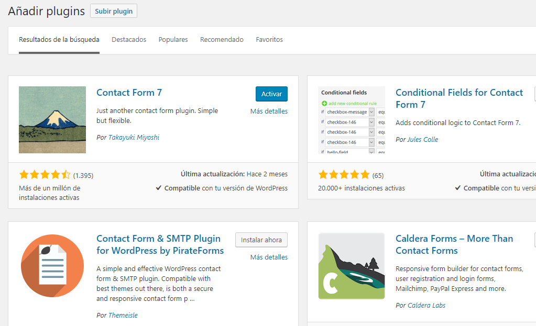536x326 pixels.
Task: Select the Favoritos tab
Action: click(x=269, y=40)
